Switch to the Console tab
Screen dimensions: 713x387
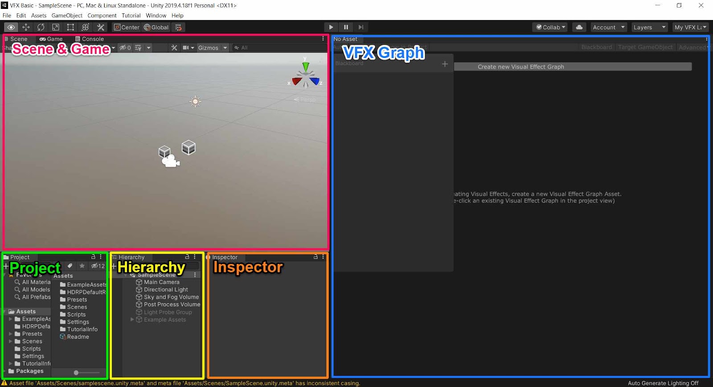coord(90,39)
